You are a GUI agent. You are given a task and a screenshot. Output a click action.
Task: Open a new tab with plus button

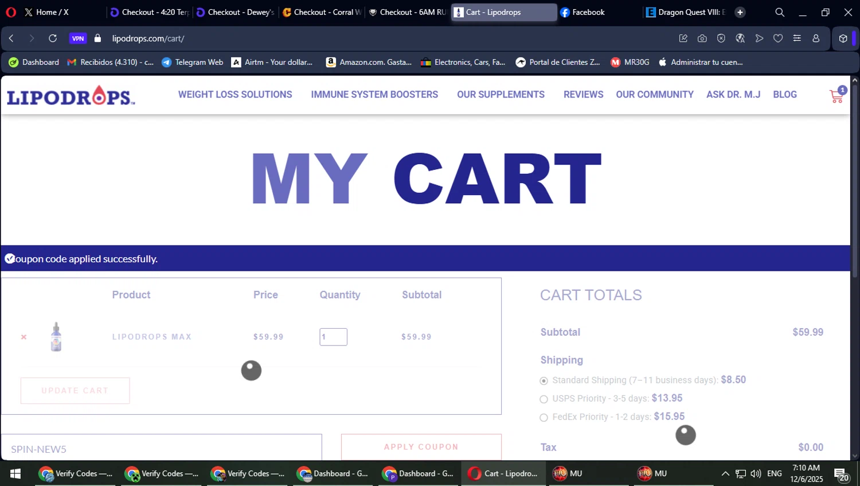tap(740, 12)
